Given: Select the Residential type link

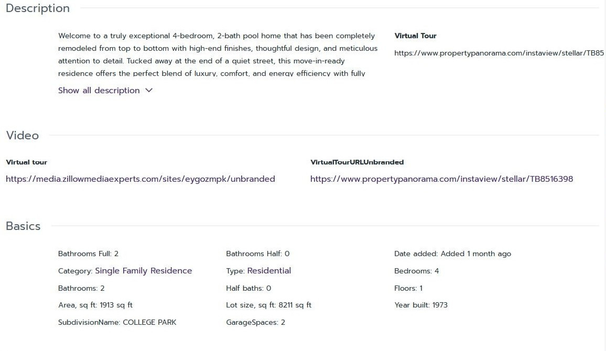Looking at the screenshot, I should click(269, 271).
